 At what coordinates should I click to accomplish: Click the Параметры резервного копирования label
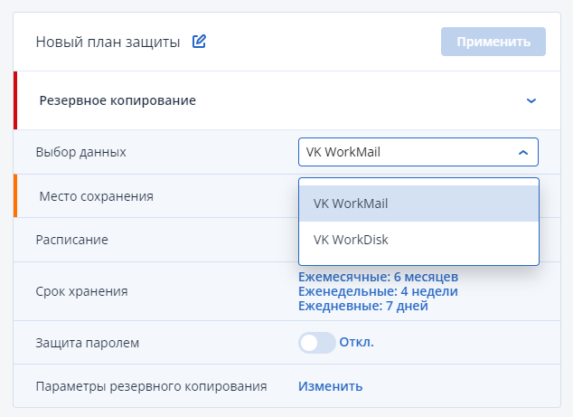151,386
